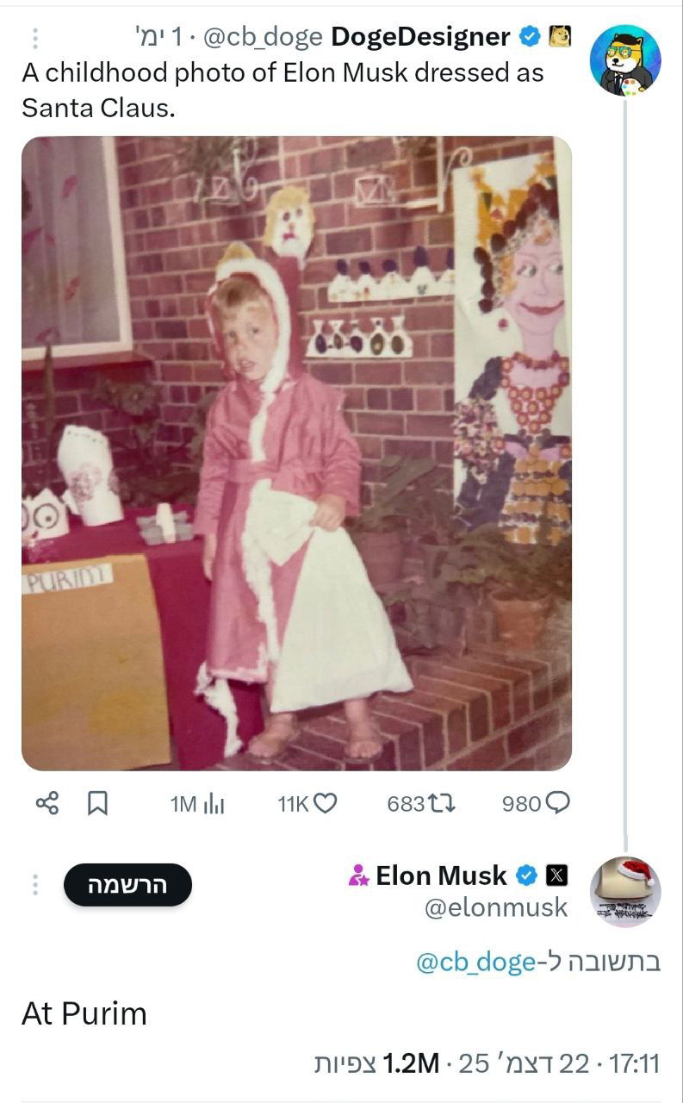The width and height of the screenshot is (683, 1103).
Task: Bookmark the DogeDesigner post
Action: (98, 804)
